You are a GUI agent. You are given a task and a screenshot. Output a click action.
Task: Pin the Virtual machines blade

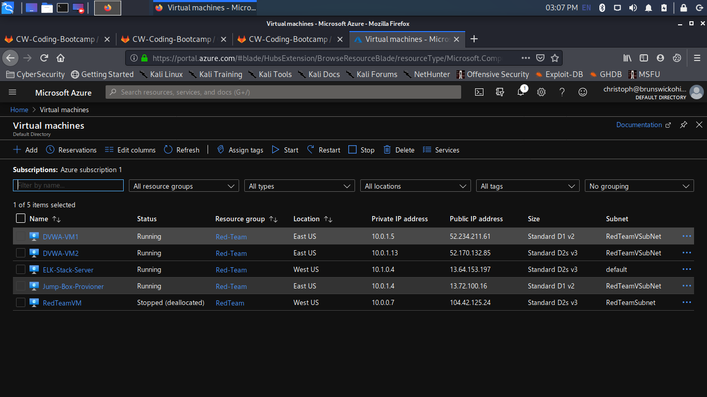coord(684,125)
